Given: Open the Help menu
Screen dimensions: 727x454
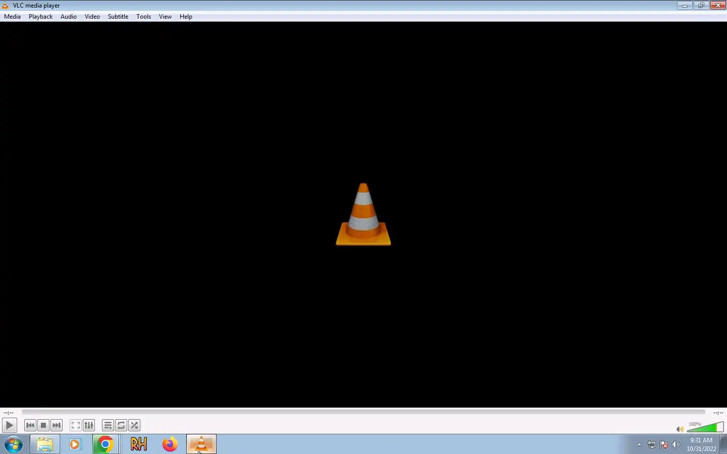Looking at the screenshot, I should pyautogui.click(x=186, y=17).
